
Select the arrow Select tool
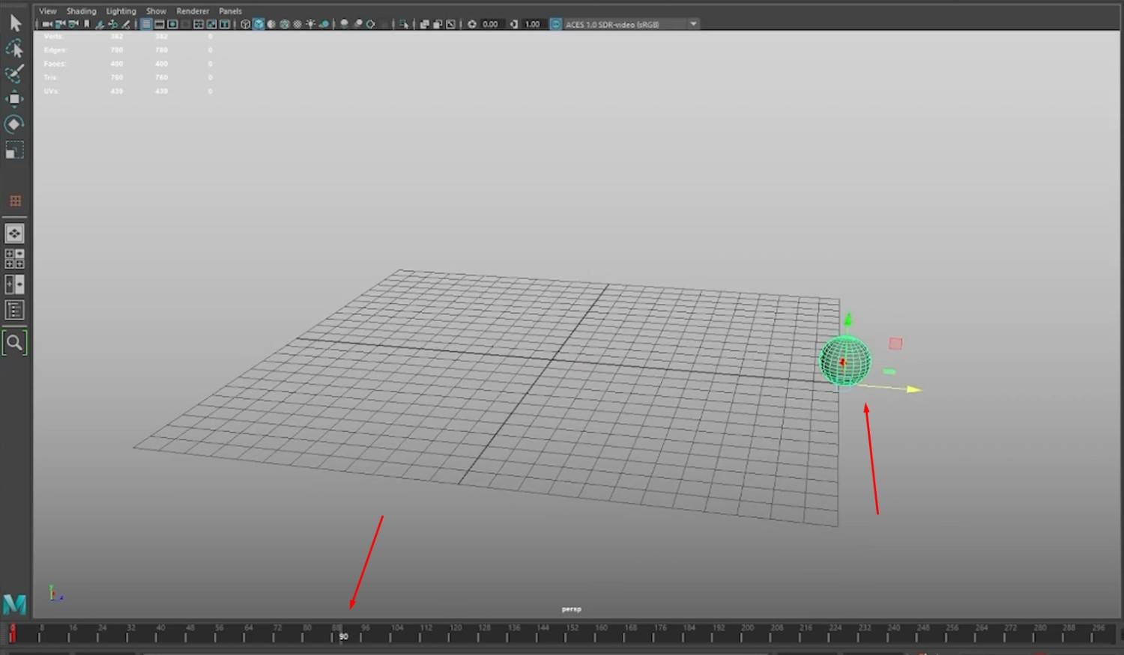[x=15, y=23]
